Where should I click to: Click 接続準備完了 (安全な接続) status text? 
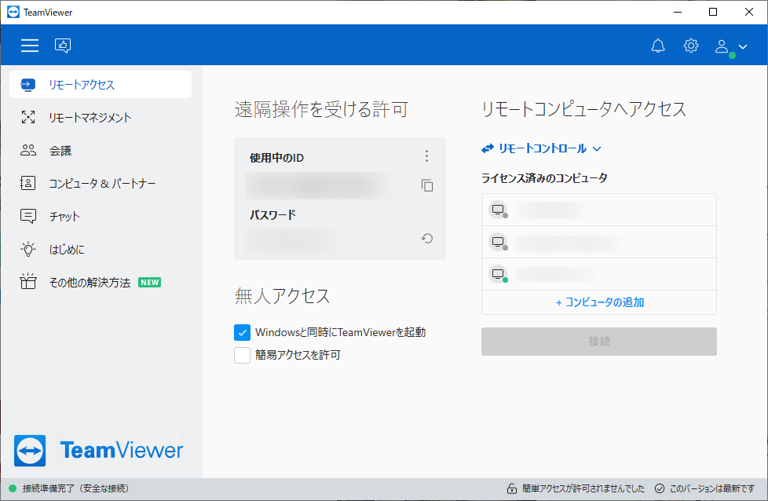coord(75,488)
